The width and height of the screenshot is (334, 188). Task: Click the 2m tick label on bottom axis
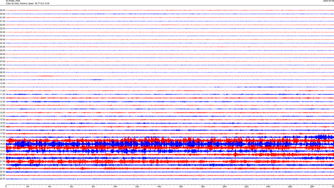(28, 187)
